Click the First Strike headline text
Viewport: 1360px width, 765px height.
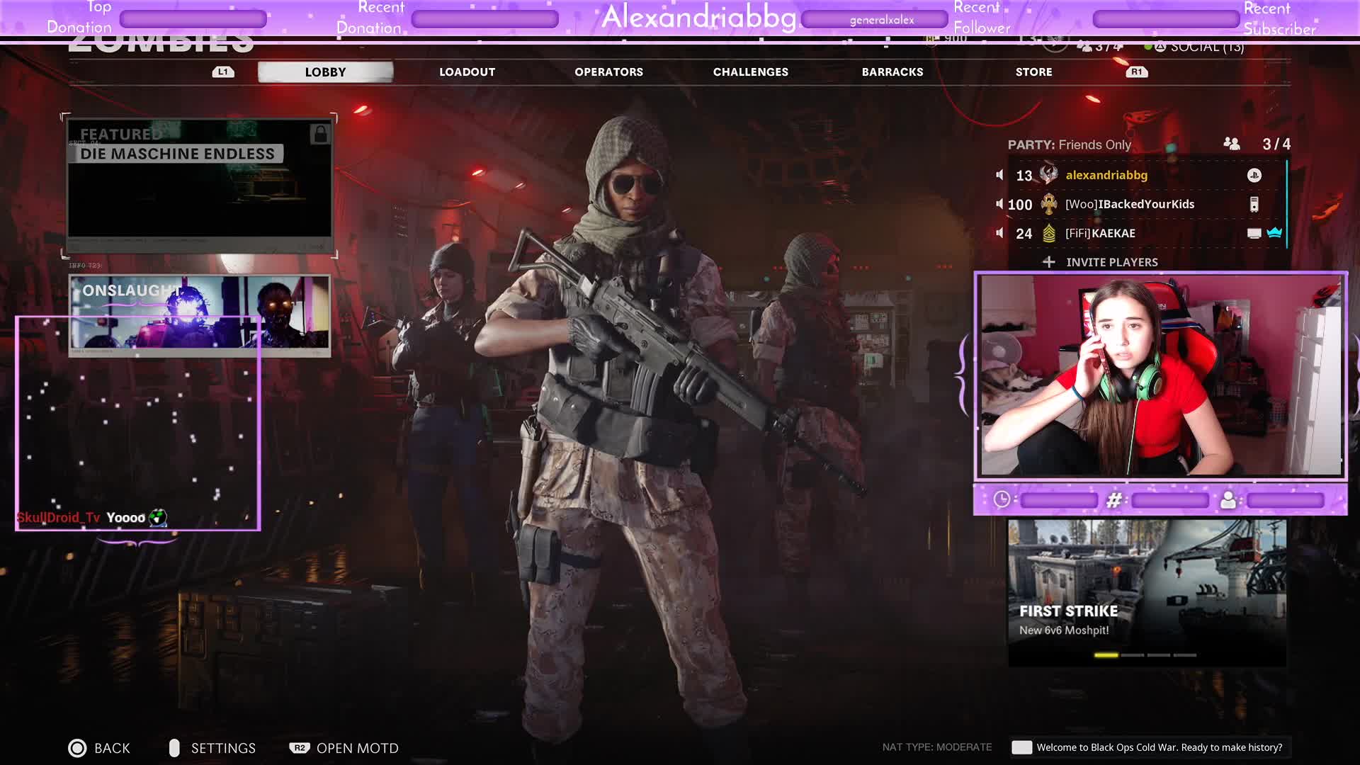[1068, 611]
